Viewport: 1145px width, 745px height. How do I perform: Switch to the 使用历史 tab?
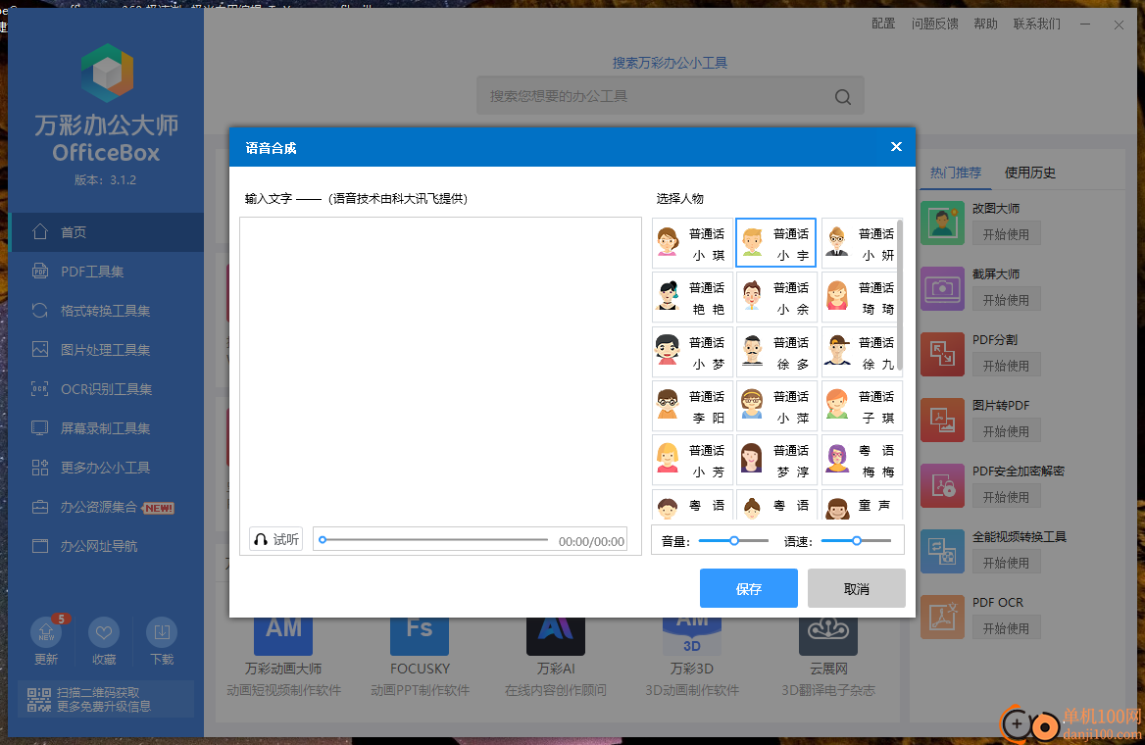(1029, 173)
